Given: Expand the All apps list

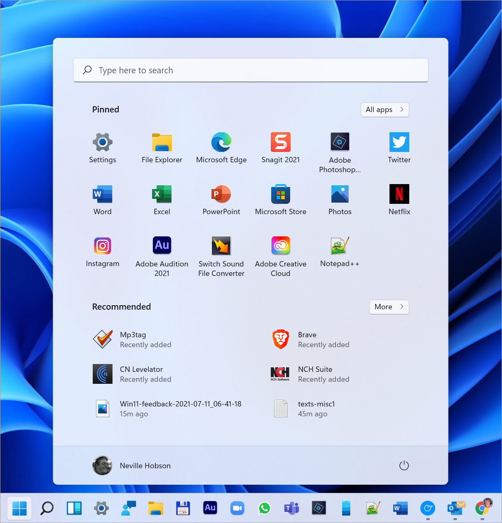Looking at the screenshot, I should [385, 110].
